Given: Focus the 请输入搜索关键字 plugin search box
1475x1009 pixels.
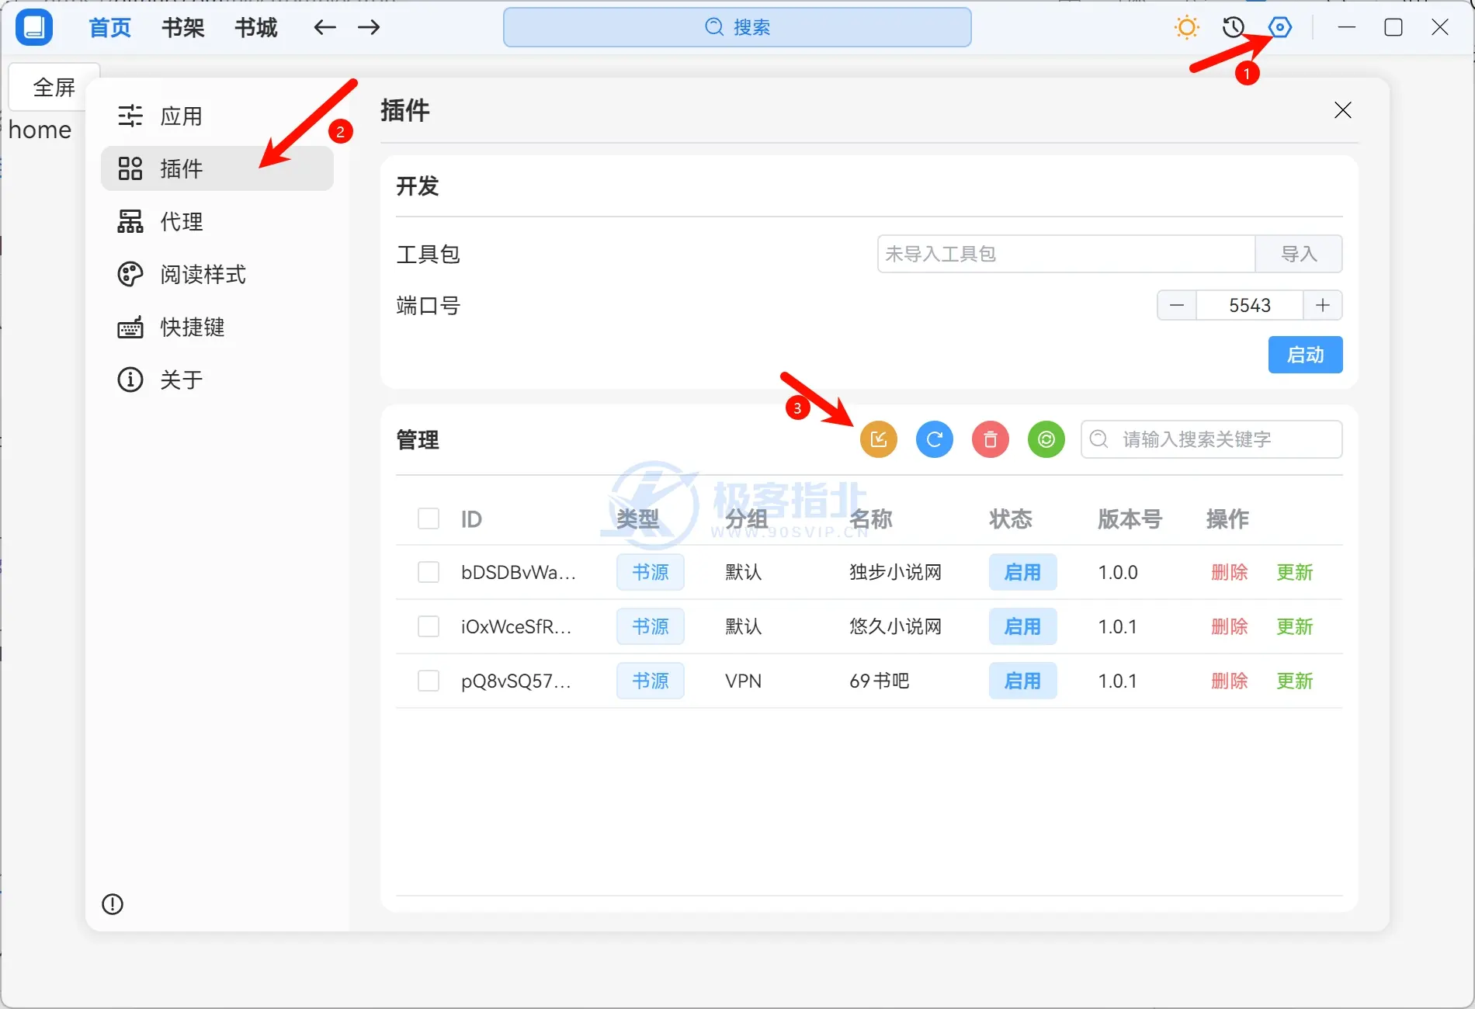Looking at the screenshot, I should tap(1211, 439).
